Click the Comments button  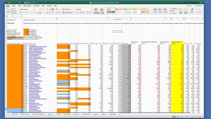tap(198, 6)
